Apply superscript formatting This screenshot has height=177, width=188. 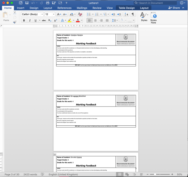[x=56, y=20]
